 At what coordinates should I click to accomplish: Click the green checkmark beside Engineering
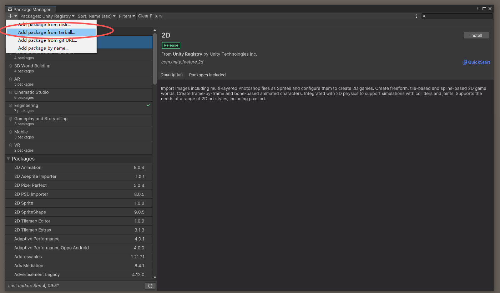(x=148, y=105)
